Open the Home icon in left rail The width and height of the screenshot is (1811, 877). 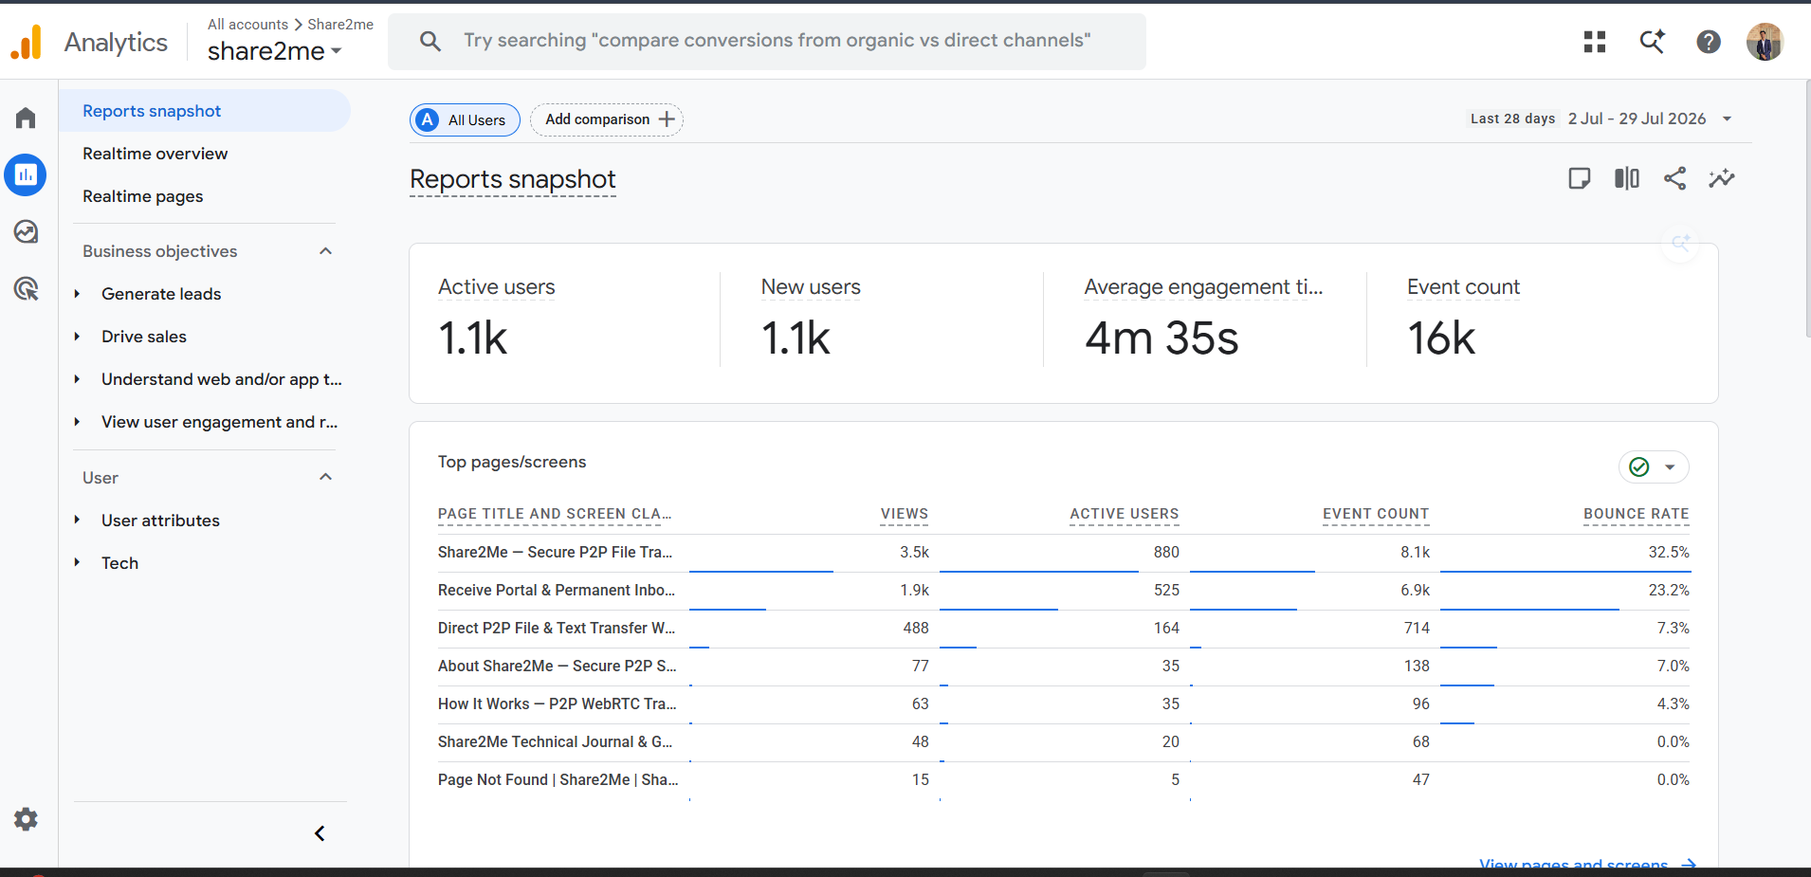click(x=26, y=118)
